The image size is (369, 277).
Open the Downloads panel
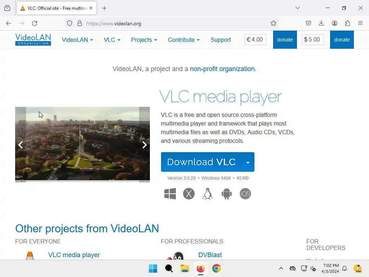click(321, 23)
